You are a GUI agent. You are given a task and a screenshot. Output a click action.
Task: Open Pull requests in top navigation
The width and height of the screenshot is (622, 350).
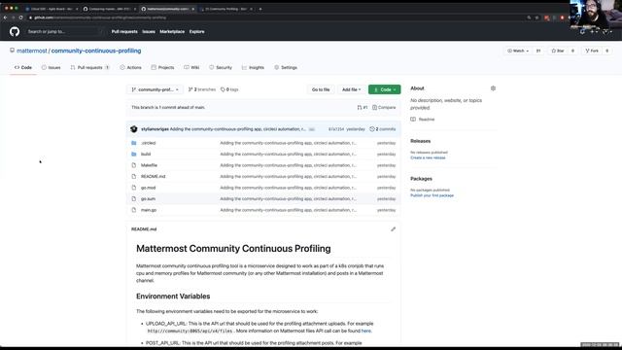pos(124,31)
